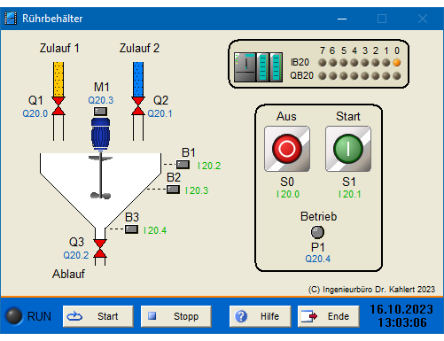The height and width of the screenshot is (341, 444).
Task: Start the simulation with bottom Start button
Action: point(98,316)
